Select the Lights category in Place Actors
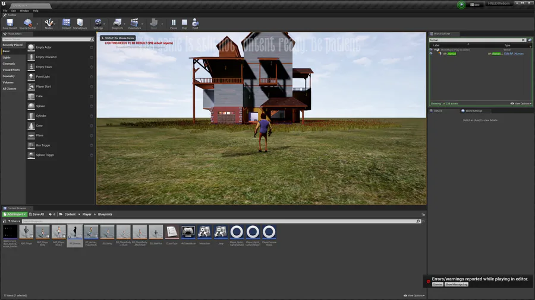Image resolution: width=535 pixels, height=300 pixels. point(7,58)
